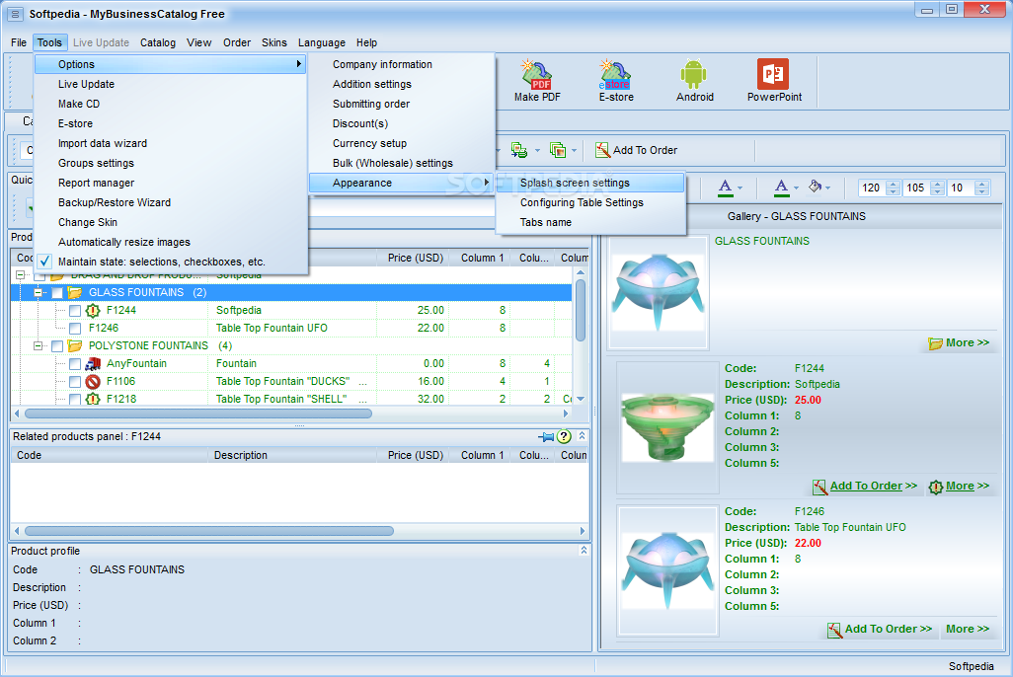Open dropdown arrow of second font color
1013x677 pixels.
click(x=796, y=188)
